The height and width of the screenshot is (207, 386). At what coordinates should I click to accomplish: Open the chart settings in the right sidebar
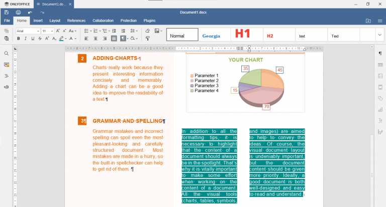380,110
